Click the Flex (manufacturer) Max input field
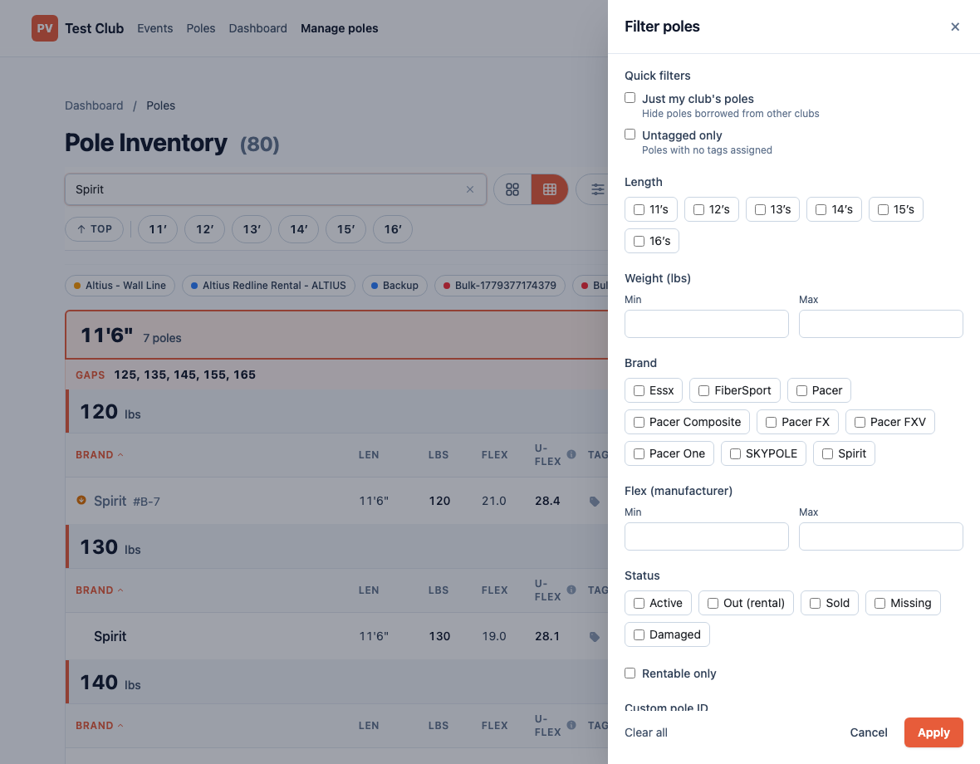980x764 pixels. (x=880, y=536)
